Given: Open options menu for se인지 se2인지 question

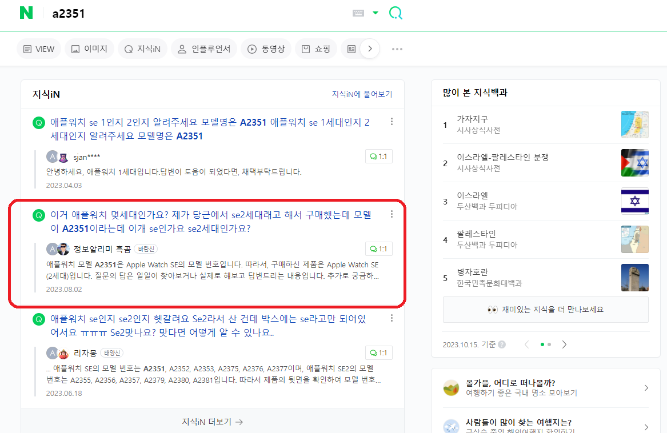Looking at the screenshot, I should [x=392, y=318].
